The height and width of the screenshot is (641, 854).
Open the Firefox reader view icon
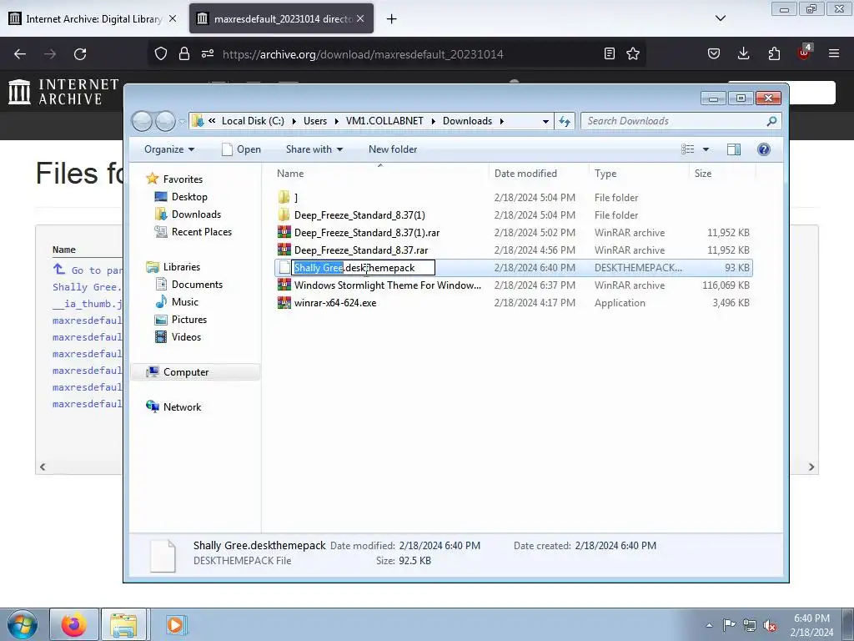pyautogui.click(x=610, y=53)
